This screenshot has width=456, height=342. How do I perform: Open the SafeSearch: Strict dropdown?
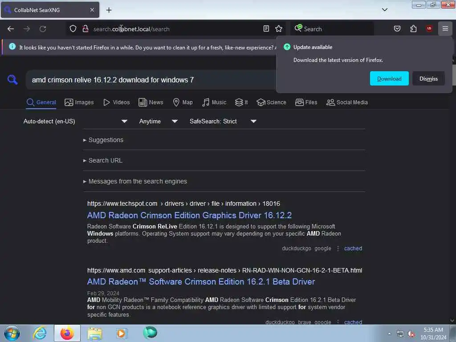(x=223, y=121)
